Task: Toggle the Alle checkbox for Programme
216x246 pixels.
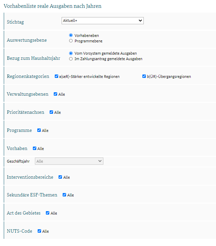Action: pyautogui.click(x=39, y=130)
